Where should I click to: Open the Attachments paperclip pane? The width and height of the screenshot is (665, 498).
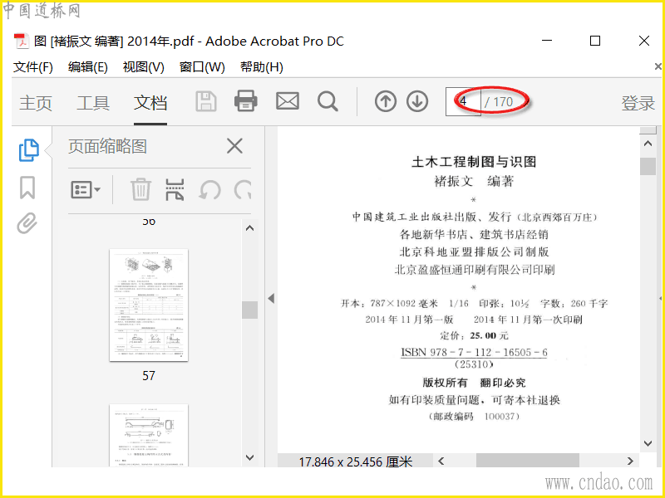[x=27, y=223]
